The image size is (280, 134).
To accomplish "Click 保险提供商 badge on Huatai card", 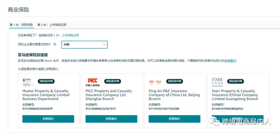I will 46,81.
